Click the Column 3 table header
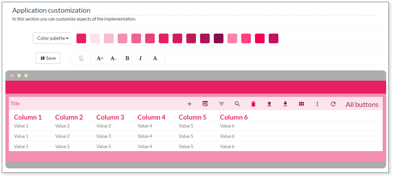This screenshot has width=394, height=178. click(x=110, y=118)
